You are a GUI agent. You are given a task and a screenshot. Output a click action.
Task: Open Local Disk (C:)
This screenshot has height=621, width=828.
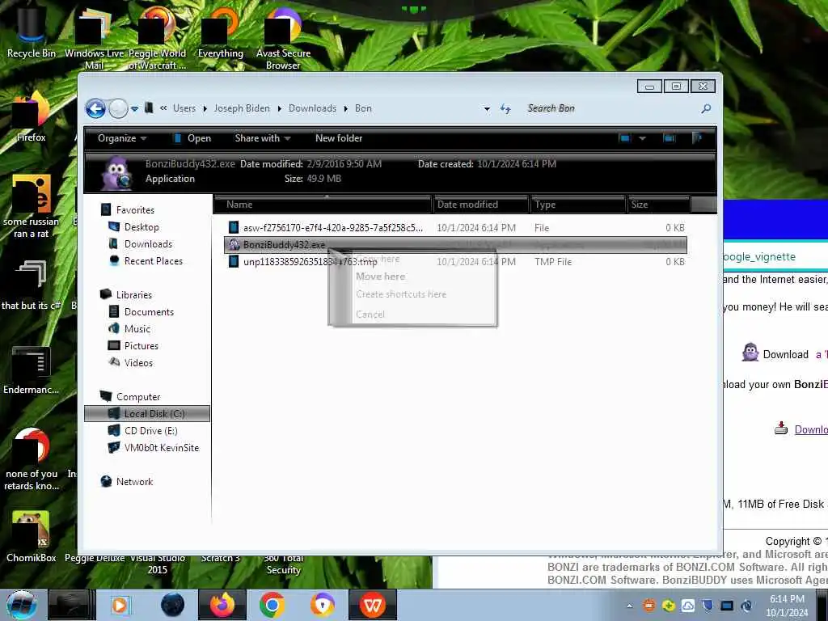pos(147,414)
